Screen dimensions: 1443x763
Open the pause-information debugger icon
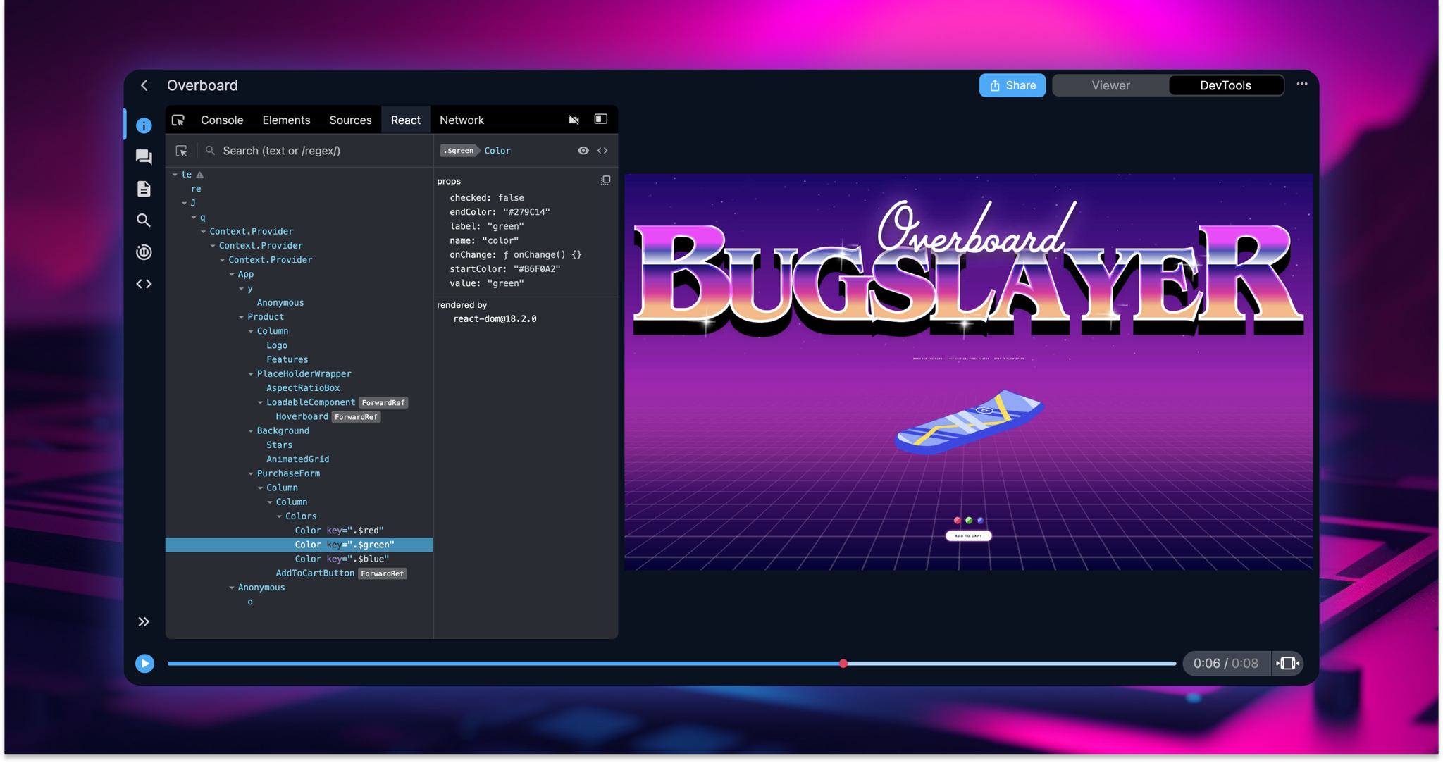(144, 252)
